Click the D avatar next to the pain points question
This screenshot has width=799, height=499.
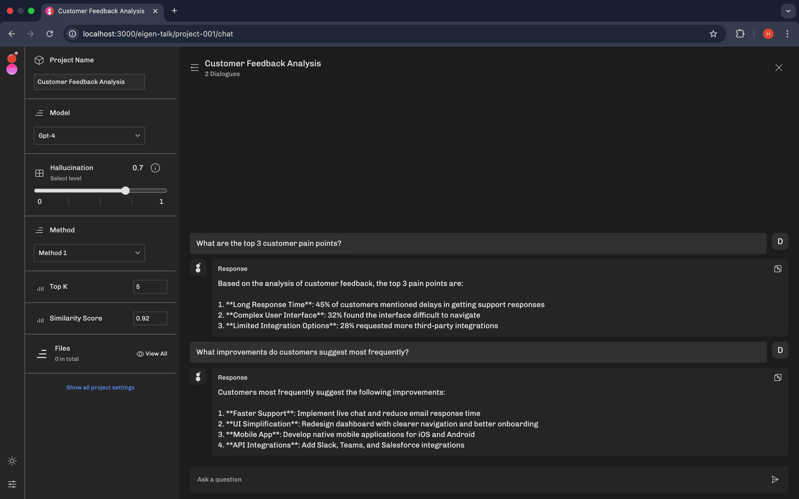[780, 242]
